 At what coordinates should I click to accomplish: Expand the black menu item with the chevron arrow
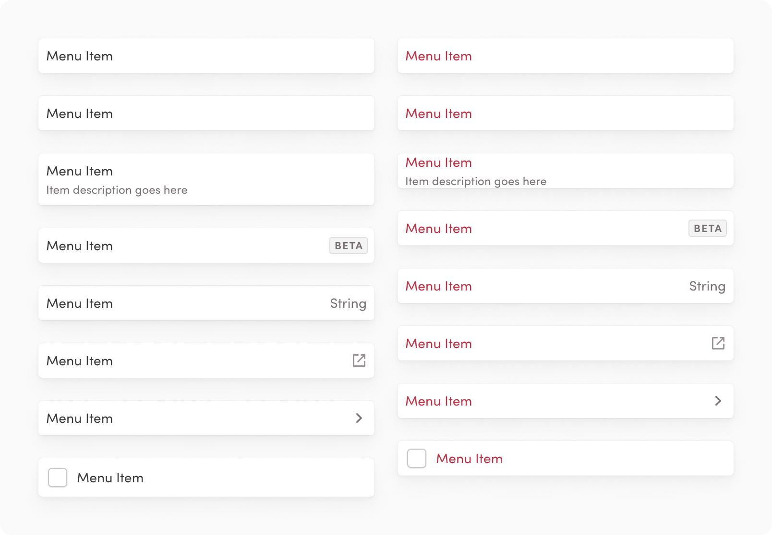359,418
